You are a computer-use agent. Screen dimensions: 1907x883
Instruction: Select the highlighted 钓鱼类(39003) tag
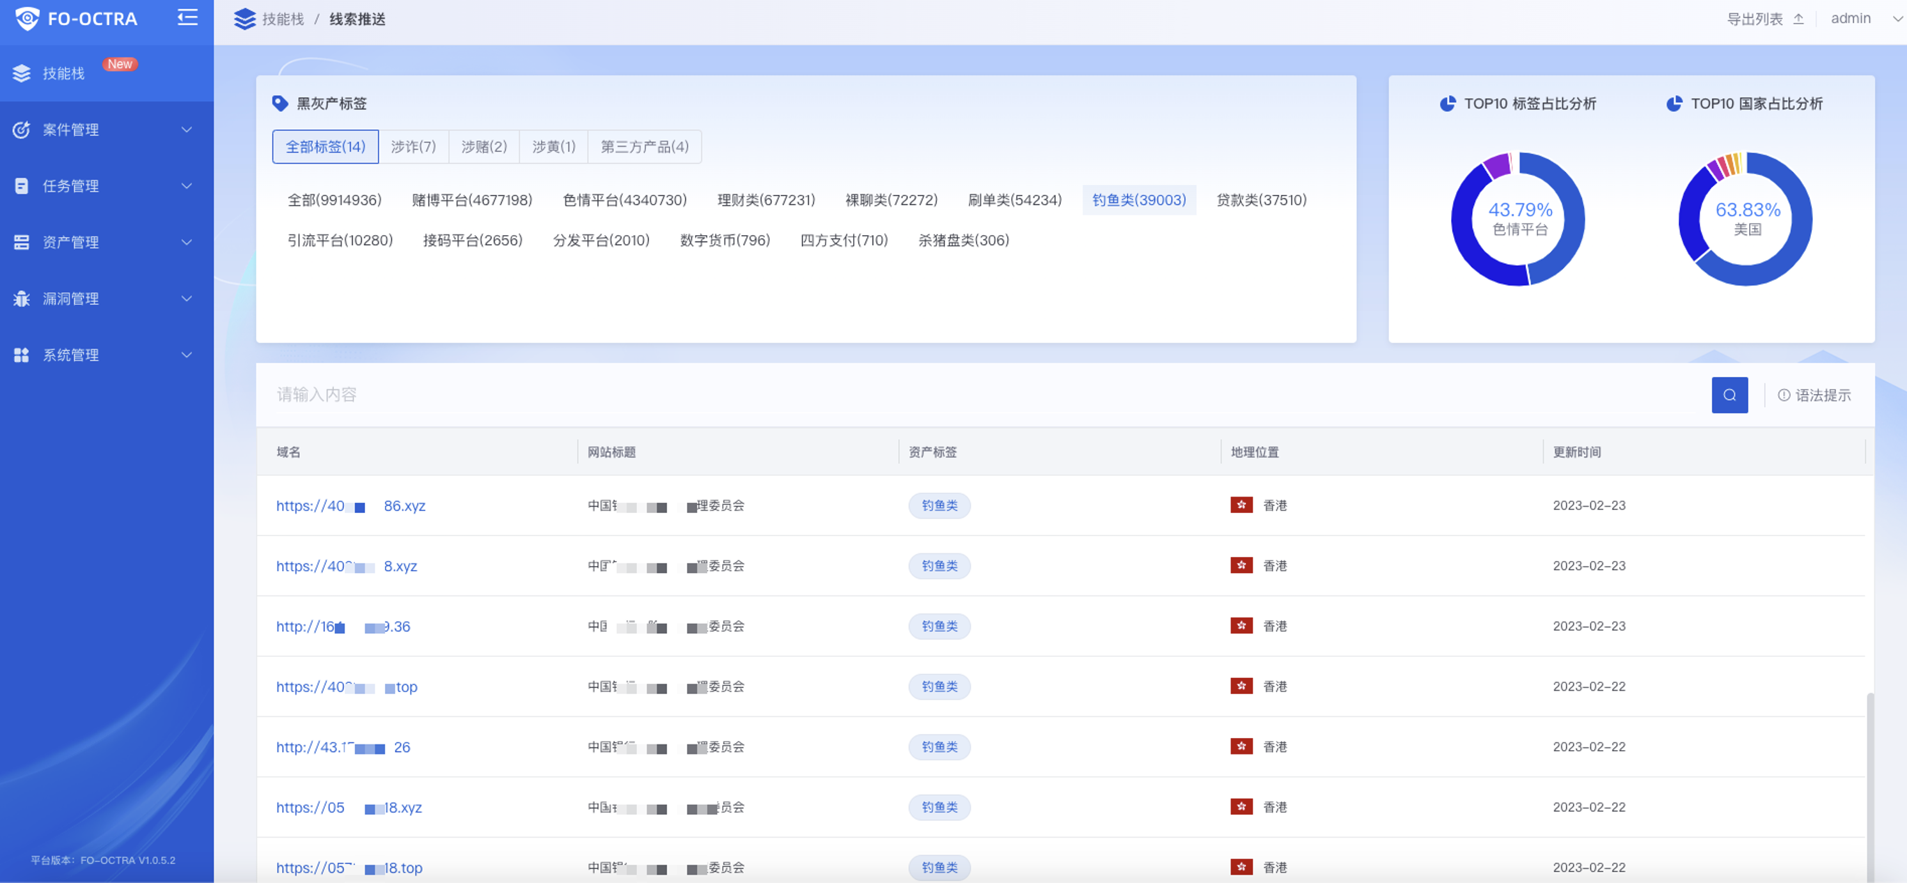pyautogui.click(x=1140, y=200)
